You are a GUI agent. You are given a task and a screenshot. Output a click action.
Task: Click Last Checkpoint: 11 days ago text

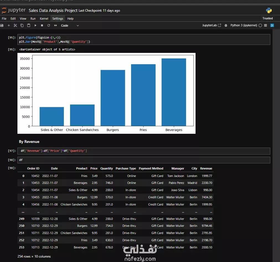[x=99, y=11]
